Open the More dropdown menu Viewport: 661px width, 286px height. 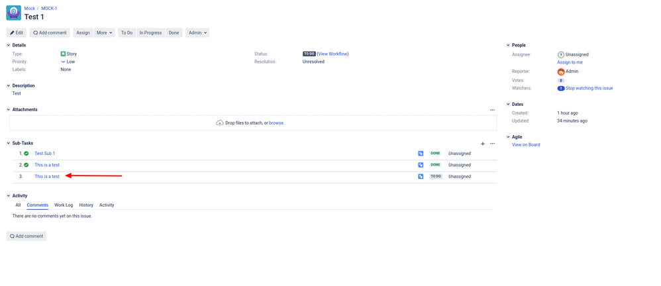(x=104, y=33)
